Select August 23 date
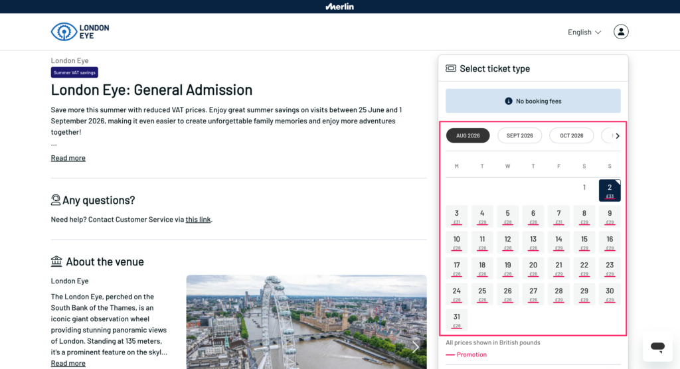Screen dimensions: 680x369 click(x=610, y=268)
